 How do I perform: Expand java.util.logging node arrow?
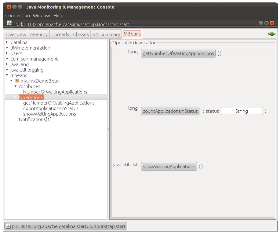7,70
